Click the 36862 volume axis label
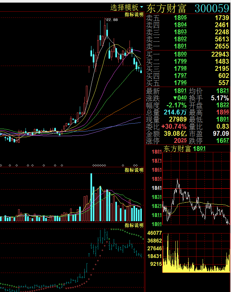The width and height of the screenshot is (231, 292). pyautogui.click(x=154, y=241)
